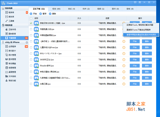160x117 pixels.
Task: Open 音乐影片 under the iPhone
Action: (15, 51)
